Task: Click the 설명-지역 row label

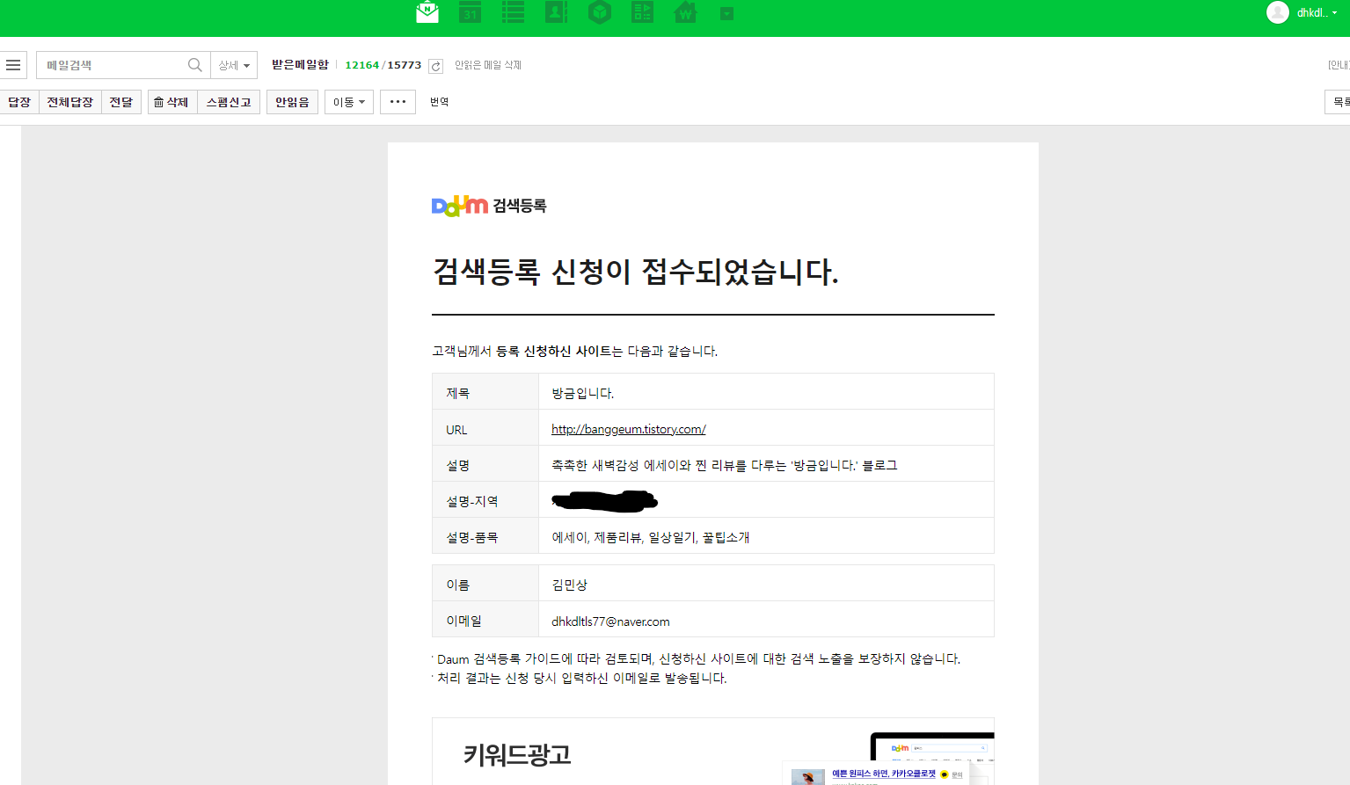Action: [472, 501]
